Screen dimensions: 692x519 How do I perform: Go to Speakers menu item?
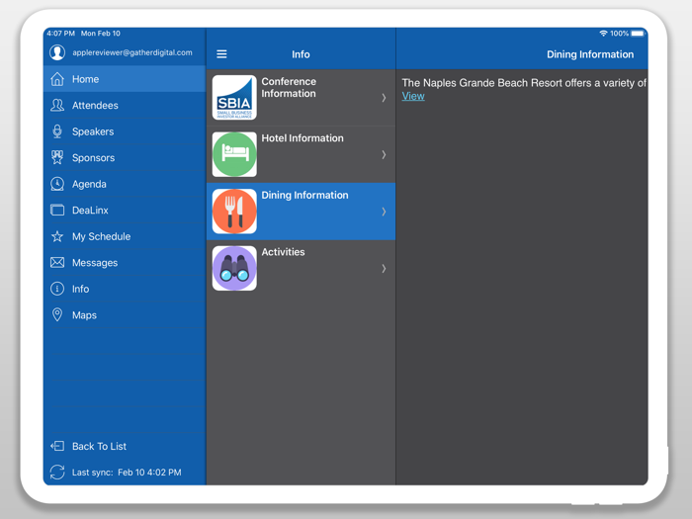125,131
